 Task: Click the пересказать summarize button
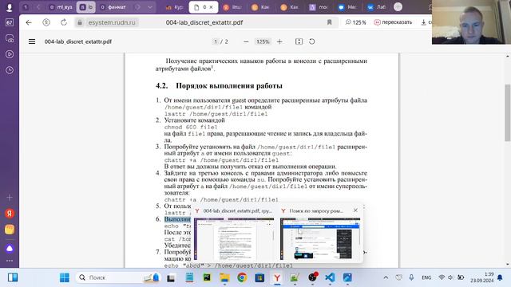coord(393,22)
